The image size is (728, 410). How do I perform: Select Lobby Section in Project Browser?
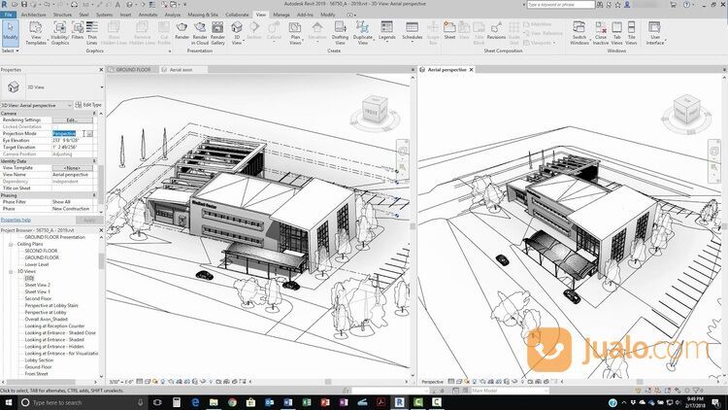click(x=39, y=360)
